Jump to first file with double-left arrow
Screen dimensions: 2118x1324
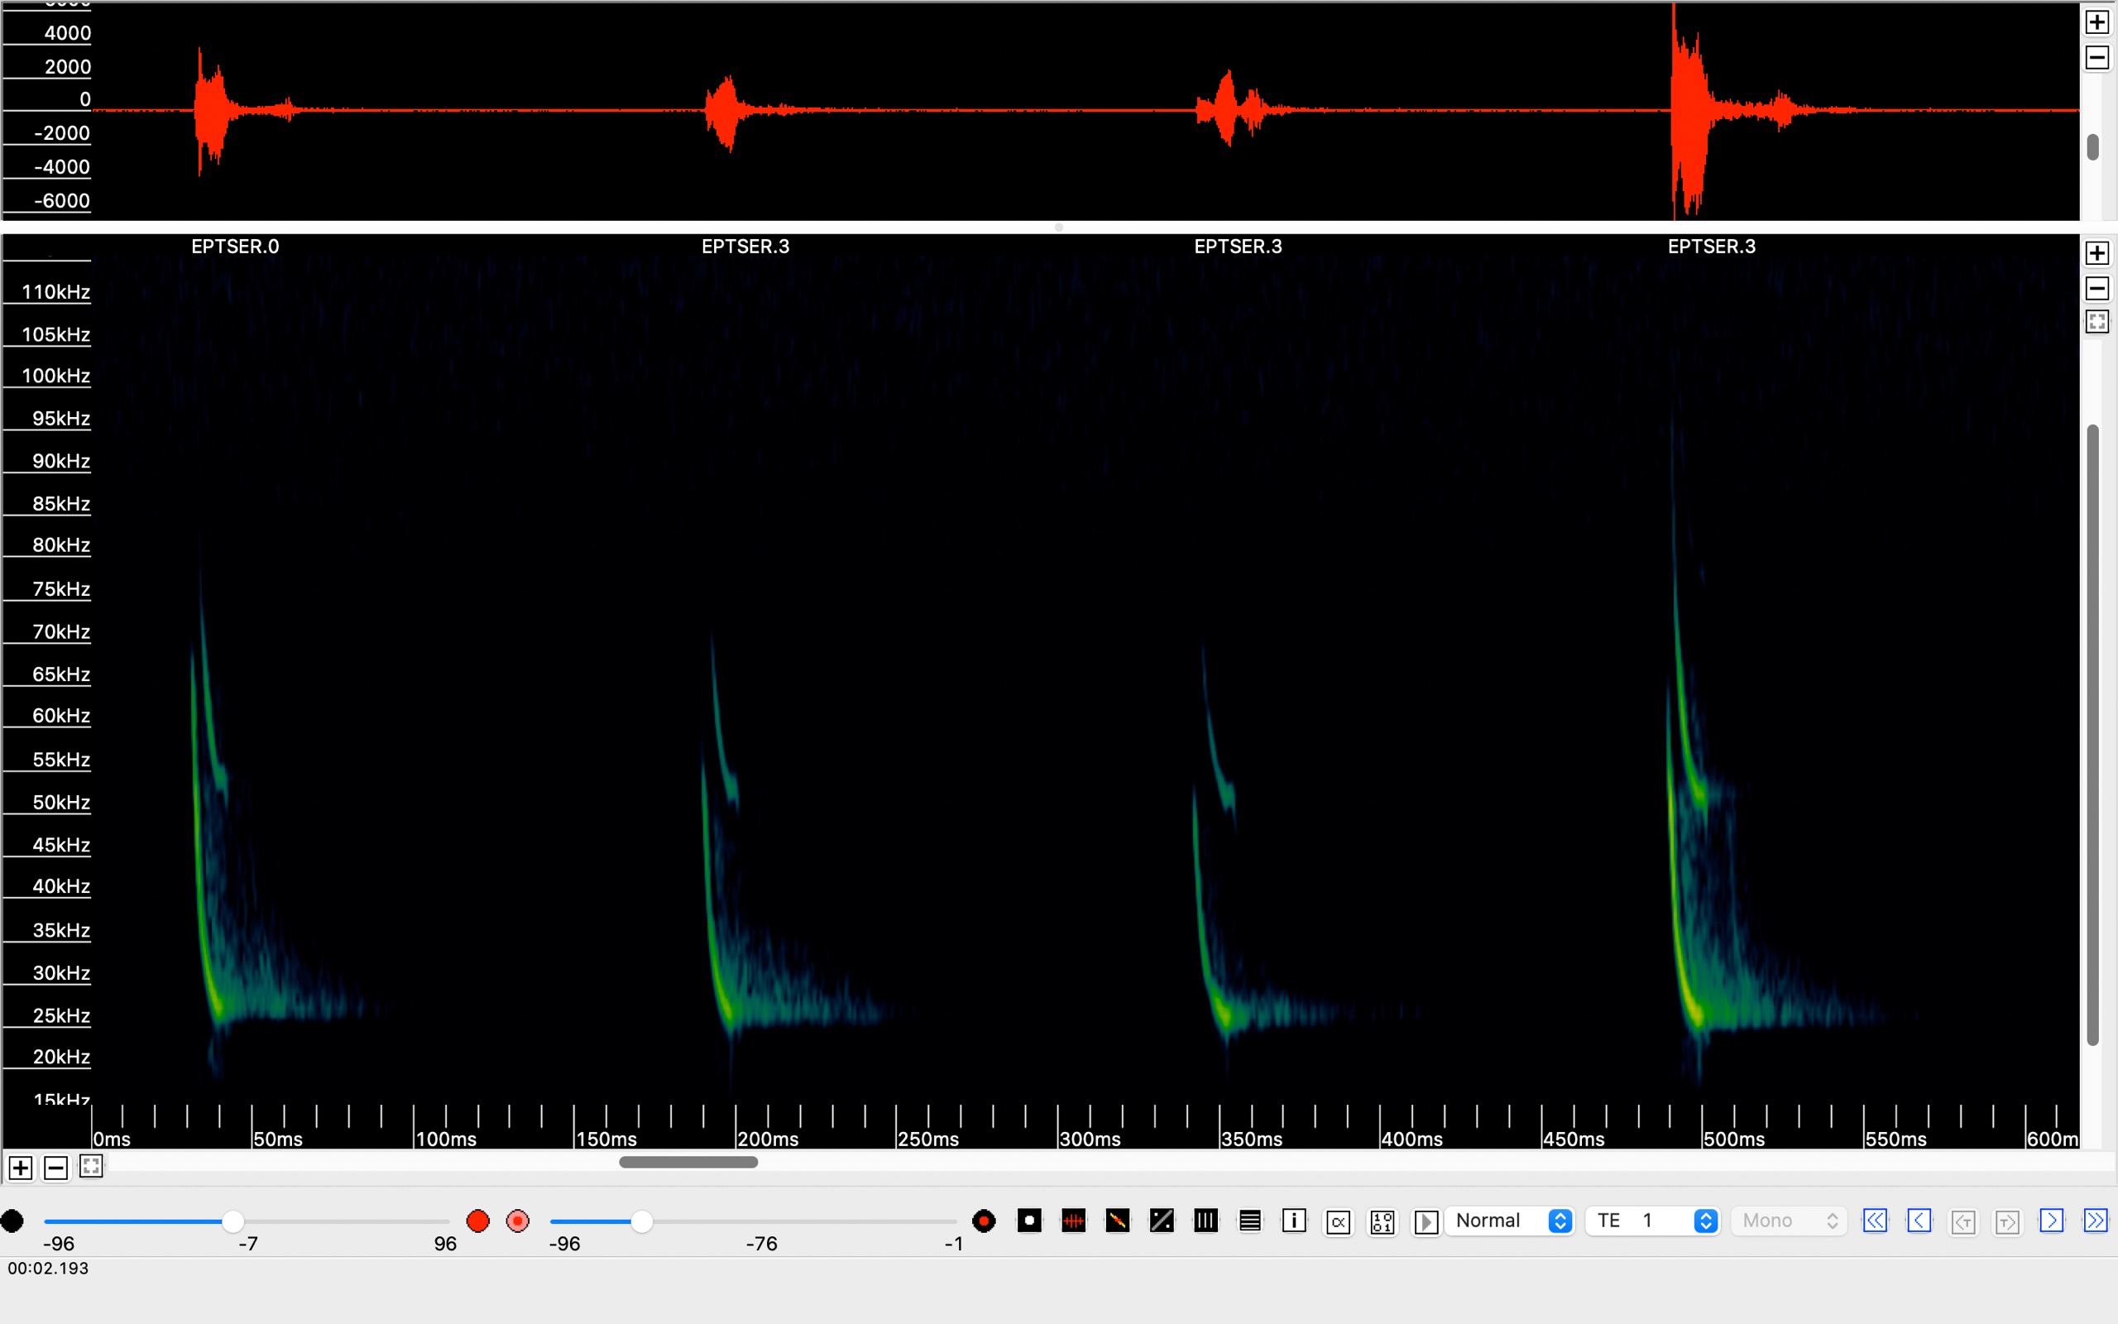1875,1221
